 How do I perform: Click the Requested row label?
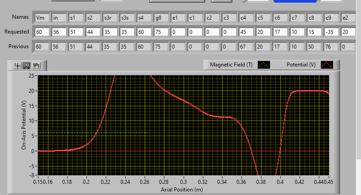point(17,32)
